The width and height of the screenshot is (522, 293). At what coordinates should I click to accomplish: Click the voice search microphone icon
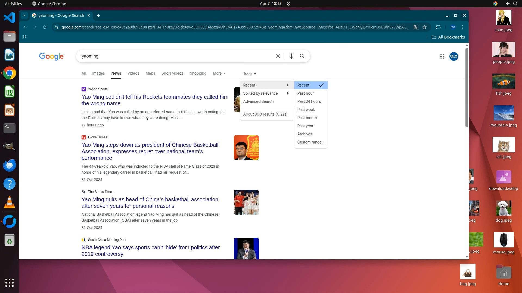tap(291, 56)
